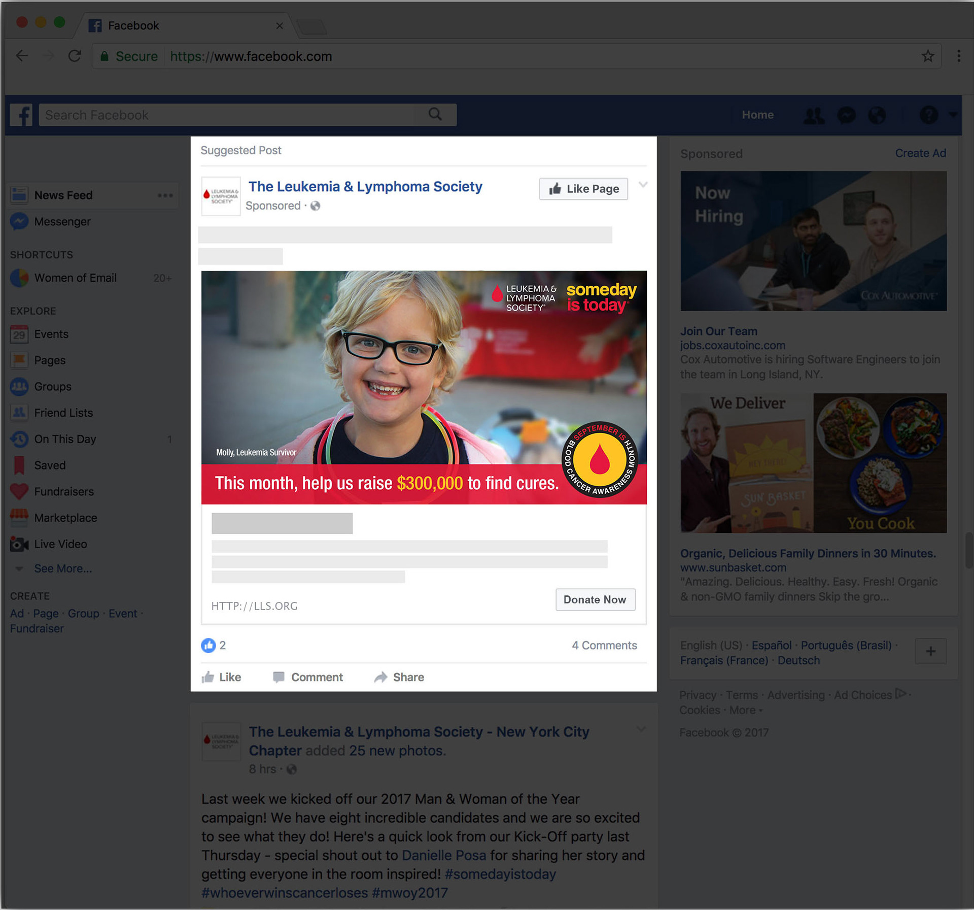Toggle Like on the sponsored post
This screenshot has height=910, width=974.
coord(221,677)
